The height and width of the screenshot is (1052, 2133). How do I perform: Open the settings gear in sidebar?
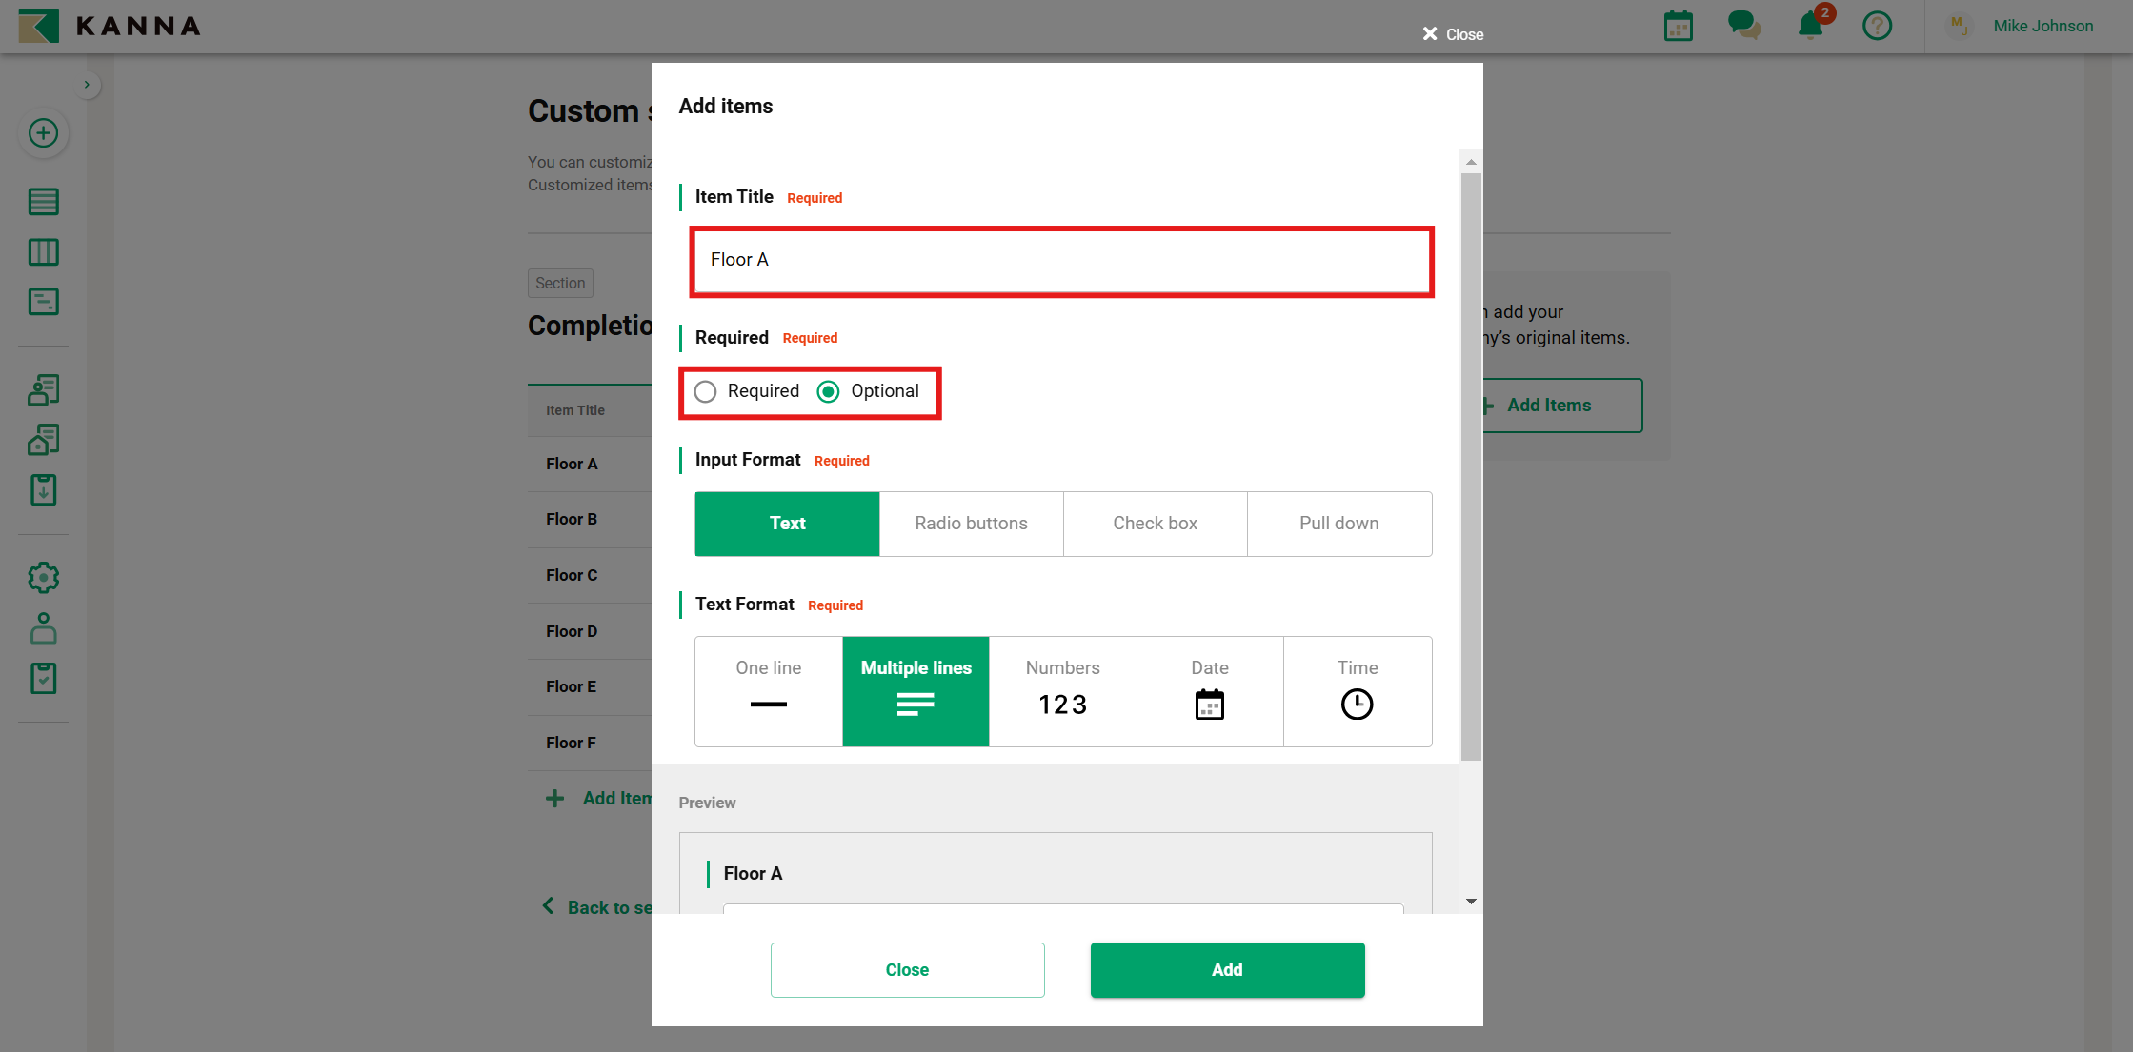(x=43, y=578)
